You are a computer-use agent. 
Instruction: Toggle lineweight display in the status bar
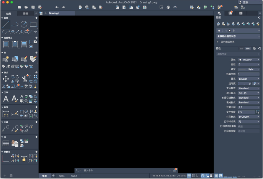(212, 175)
